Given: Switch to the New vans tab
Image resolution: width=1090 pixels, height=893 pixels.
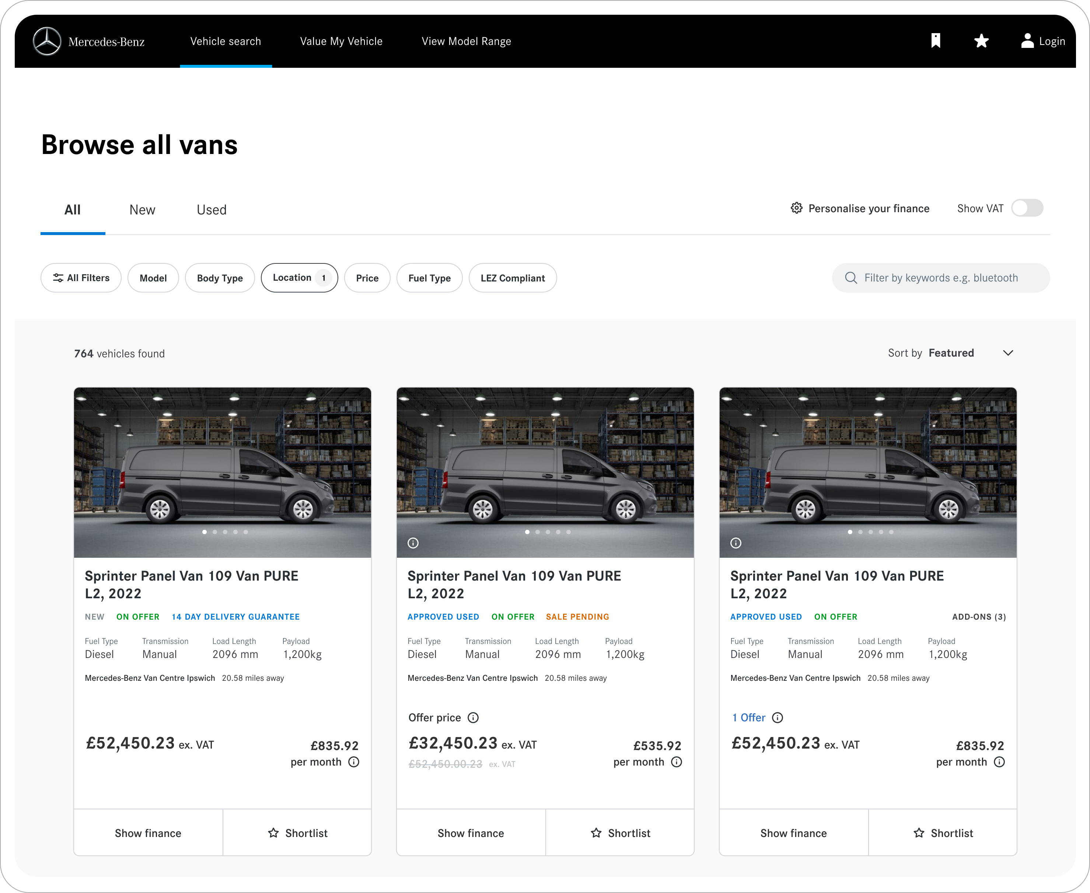Looking at the screenshot, I should (x=143, y=210).
